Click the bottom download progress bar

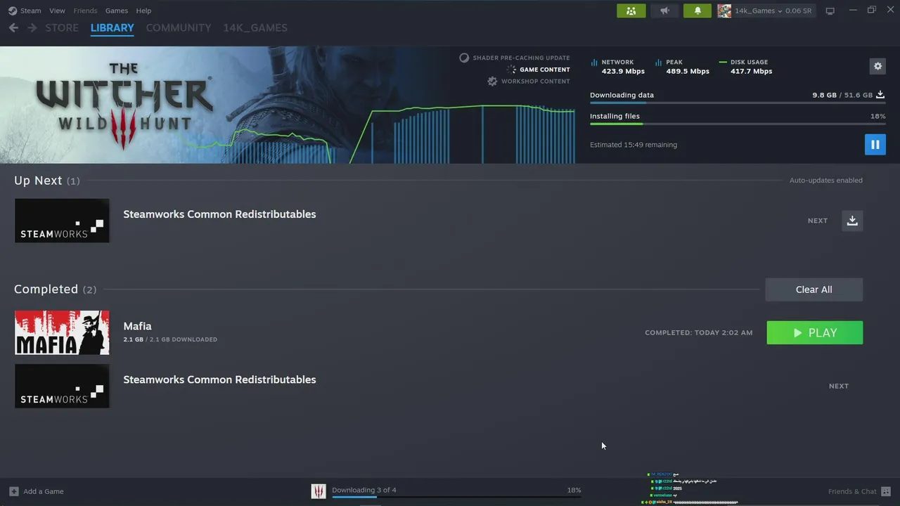[x=456, y=497]
